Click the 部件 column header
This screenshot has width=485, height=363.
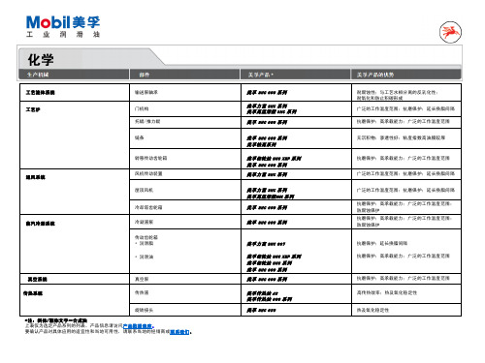pyautogui.click(x=145, y=75)
